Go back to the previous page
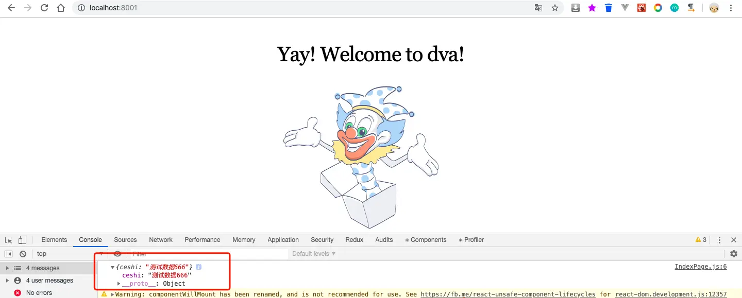The image size is (742, 298). [11, 8]
